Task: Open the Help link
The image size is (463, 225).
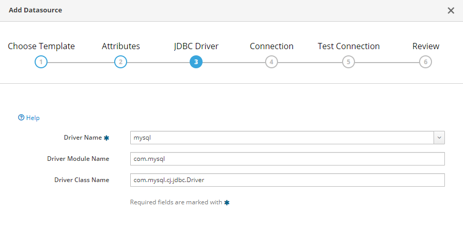Action: pos(33,118)
